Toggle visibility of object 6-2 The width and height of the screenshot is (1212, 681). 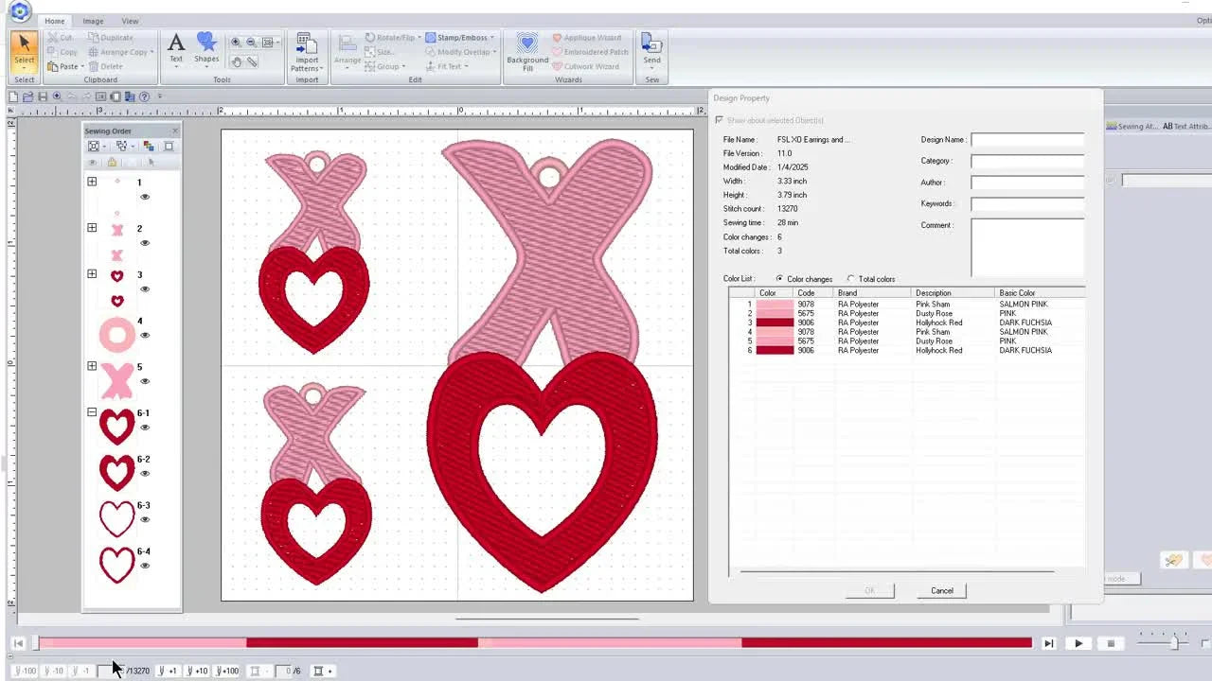(145, 474)
